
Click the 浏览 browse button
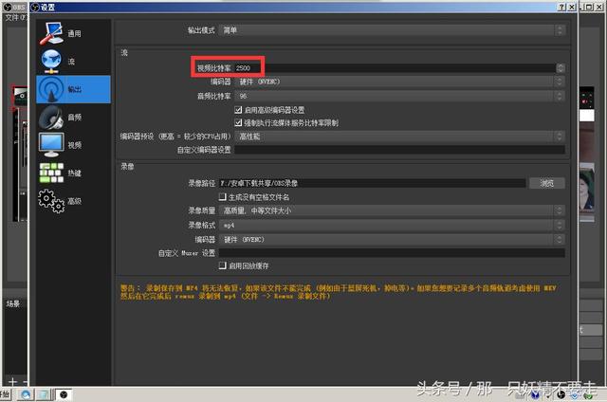[547, 183]
